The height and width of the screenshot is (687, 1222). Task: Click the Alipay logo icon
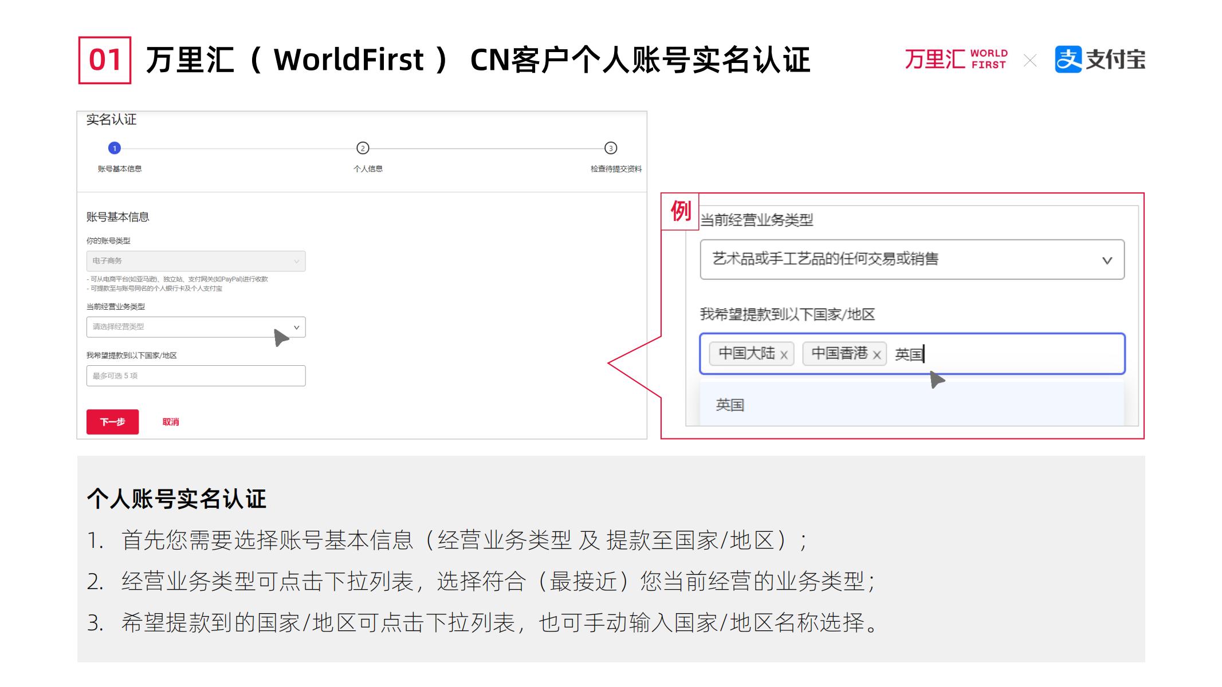(x=1068, y=60)
